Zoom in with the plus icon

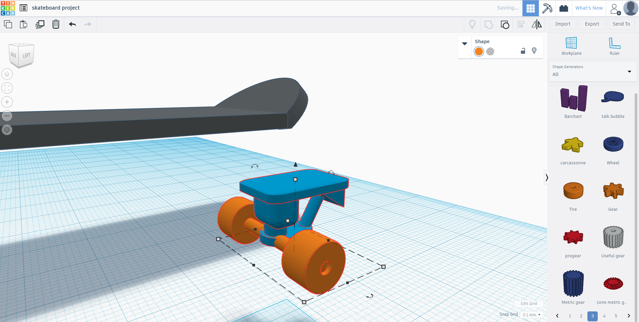coord(7,102)
